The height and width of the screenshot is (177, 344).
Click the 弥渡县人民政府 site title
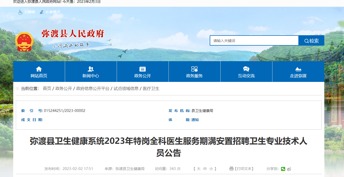[x=73, y=34]
